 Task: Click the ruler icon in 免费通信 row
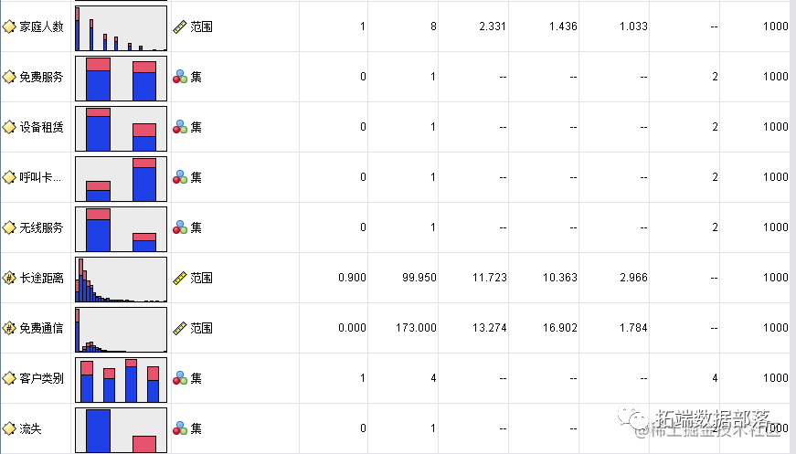180,328
